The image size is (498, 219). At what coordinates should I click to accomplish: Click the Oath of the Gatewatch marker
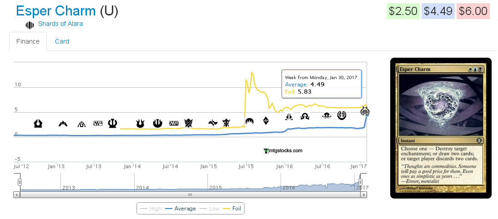click(289, 117)
